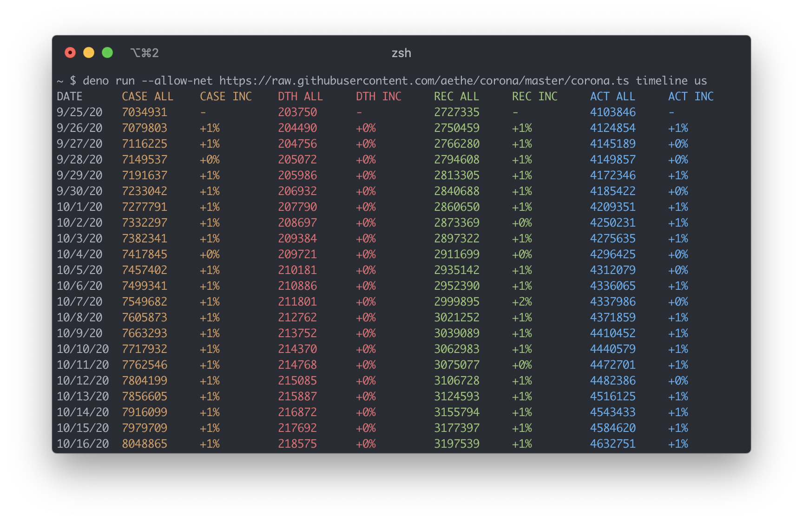Click the recovered count 2999895
The image size is (803, 522).
pyautogui.click(x=457, y=302)
